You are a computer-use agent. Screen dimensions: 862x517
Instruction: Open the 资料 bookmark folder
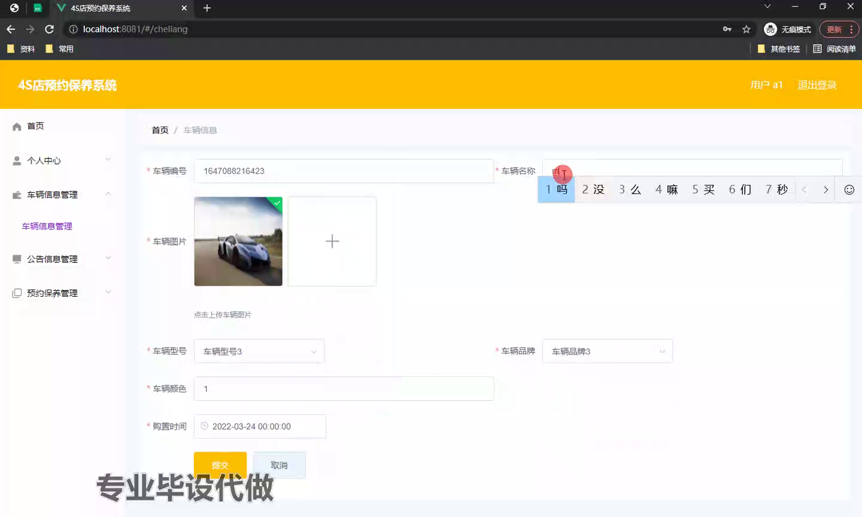tap(21, 49)
